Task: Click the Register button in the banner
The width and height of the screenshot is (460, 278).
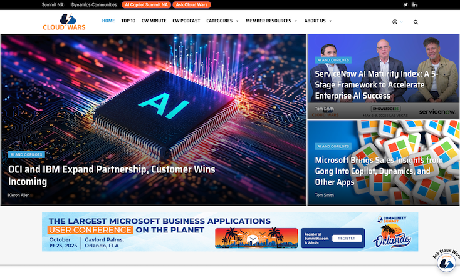Action: (x=347, y=238)
